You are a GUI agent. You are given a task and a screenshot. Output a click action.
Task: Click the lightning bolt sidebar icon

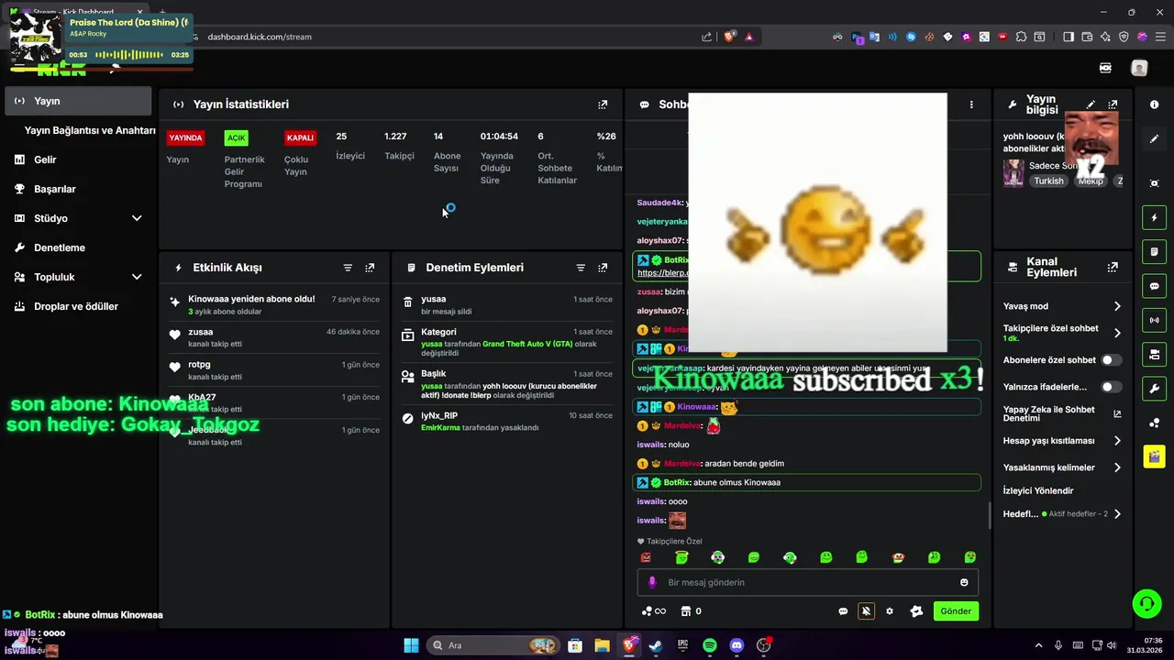point(1154,218)
